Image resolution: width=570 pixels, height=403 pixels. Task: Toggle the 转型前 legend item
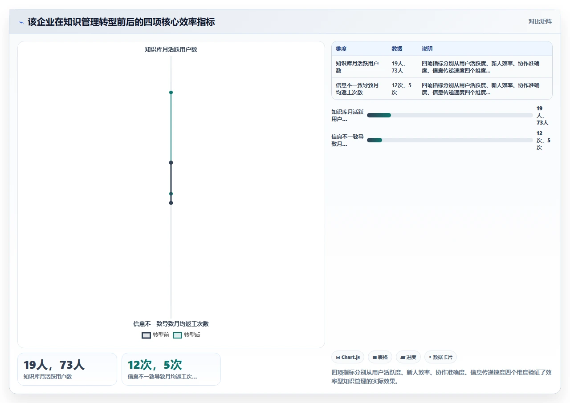pos(155,335)
